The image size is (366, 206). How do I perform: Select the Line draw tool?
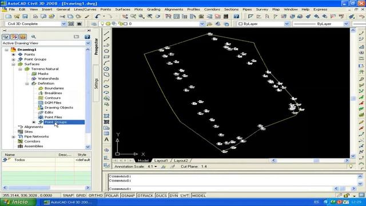[x=106, y=33]
